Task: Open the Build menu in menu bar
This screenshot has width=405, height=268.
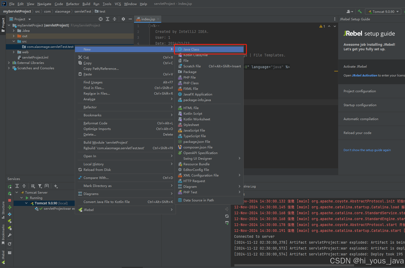Action: point(86,4)
